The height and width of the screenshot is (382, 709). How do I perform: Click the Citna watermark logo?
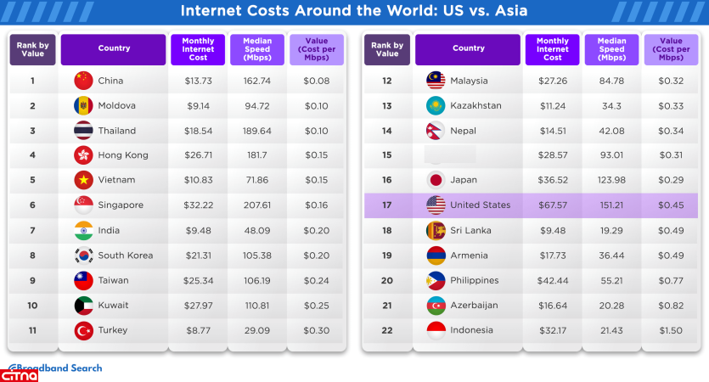pyautogui.click(x=19, y=374)
